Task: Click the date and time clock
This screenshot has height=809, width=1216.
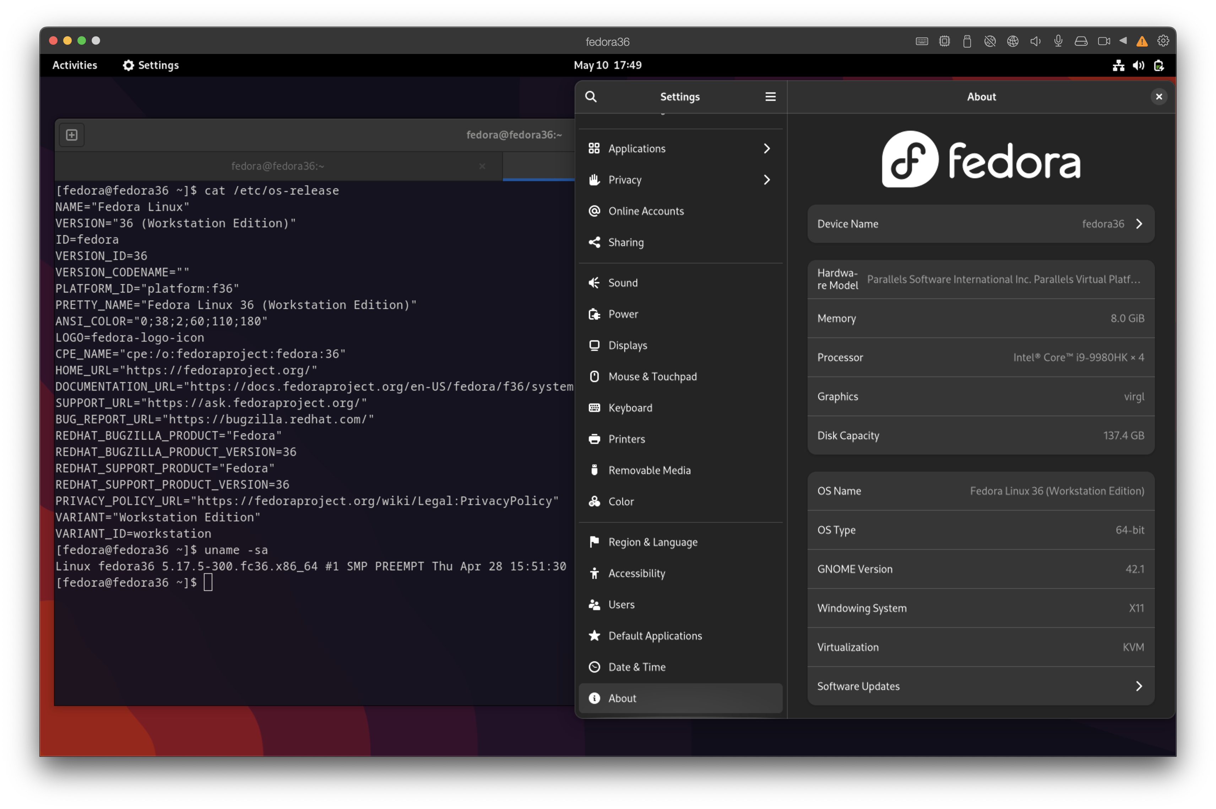Action: click(x=608, y=66)
